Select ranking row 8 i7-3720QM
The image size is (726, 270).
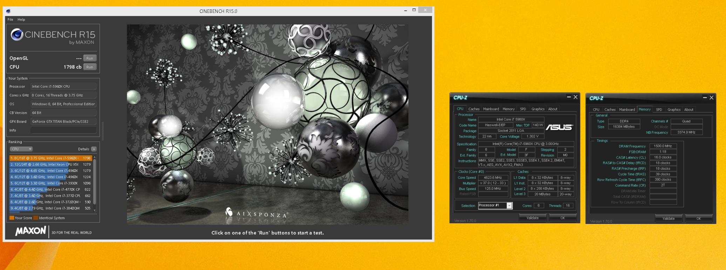(50, 202)
